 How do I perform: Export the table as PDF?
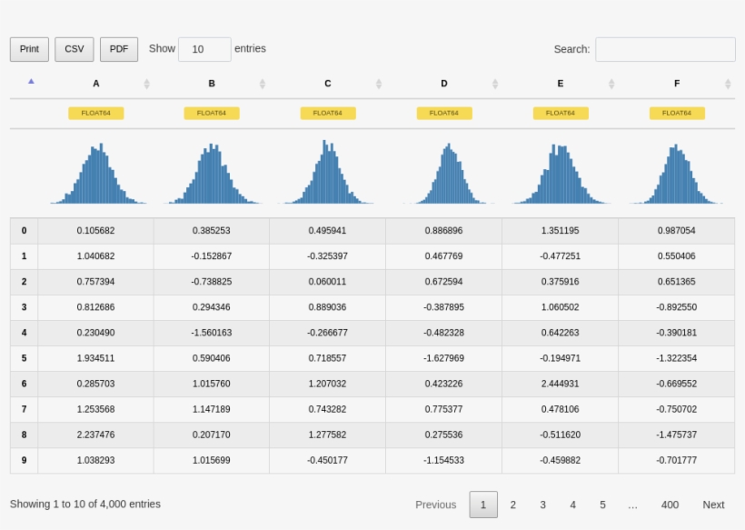118,49
